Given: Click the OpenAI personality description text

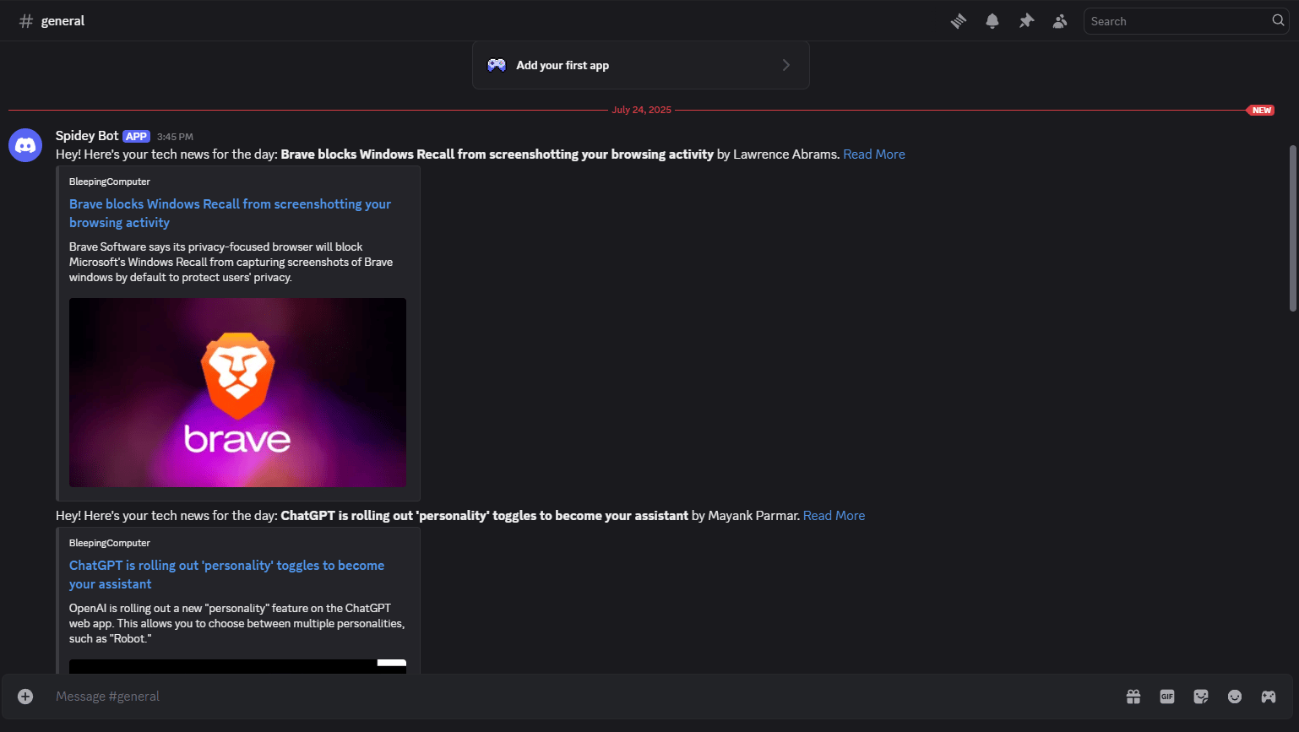Looking at the screenshot, I should [x=236, y=623].
